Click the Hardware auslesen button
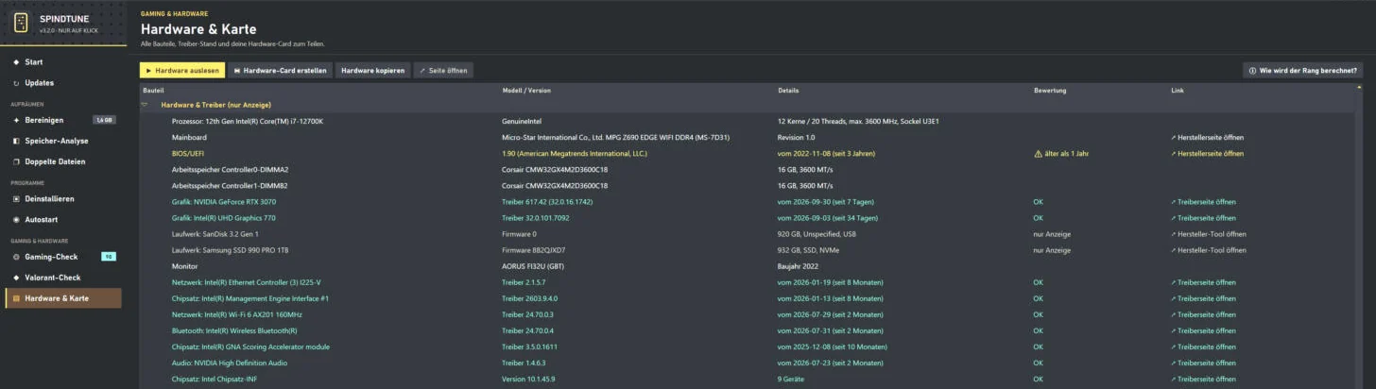The image size is (1376, 389). [182, 71]
